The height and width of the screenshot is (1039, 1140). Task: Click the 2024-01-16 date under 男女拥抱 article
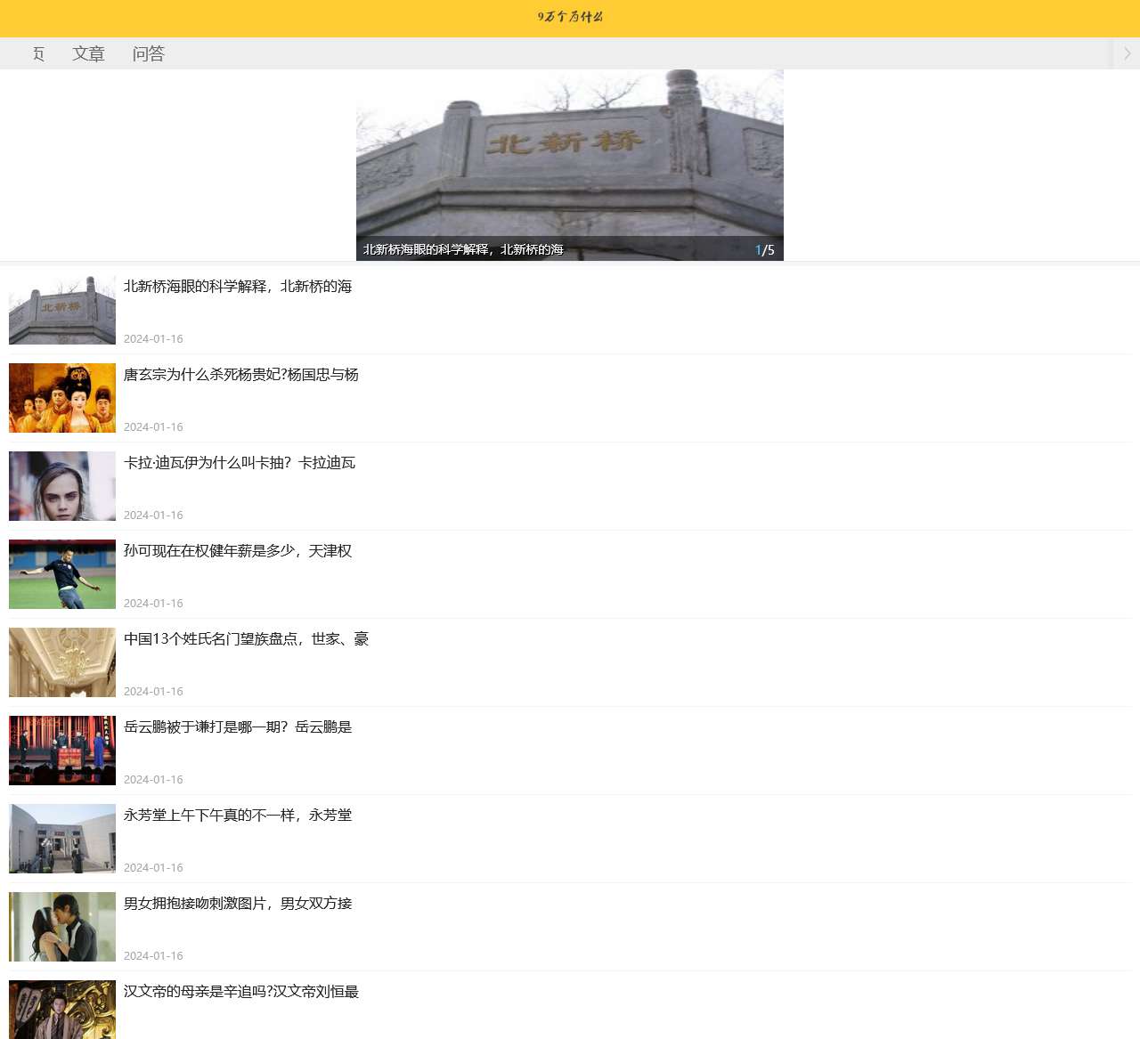(153, 956)
